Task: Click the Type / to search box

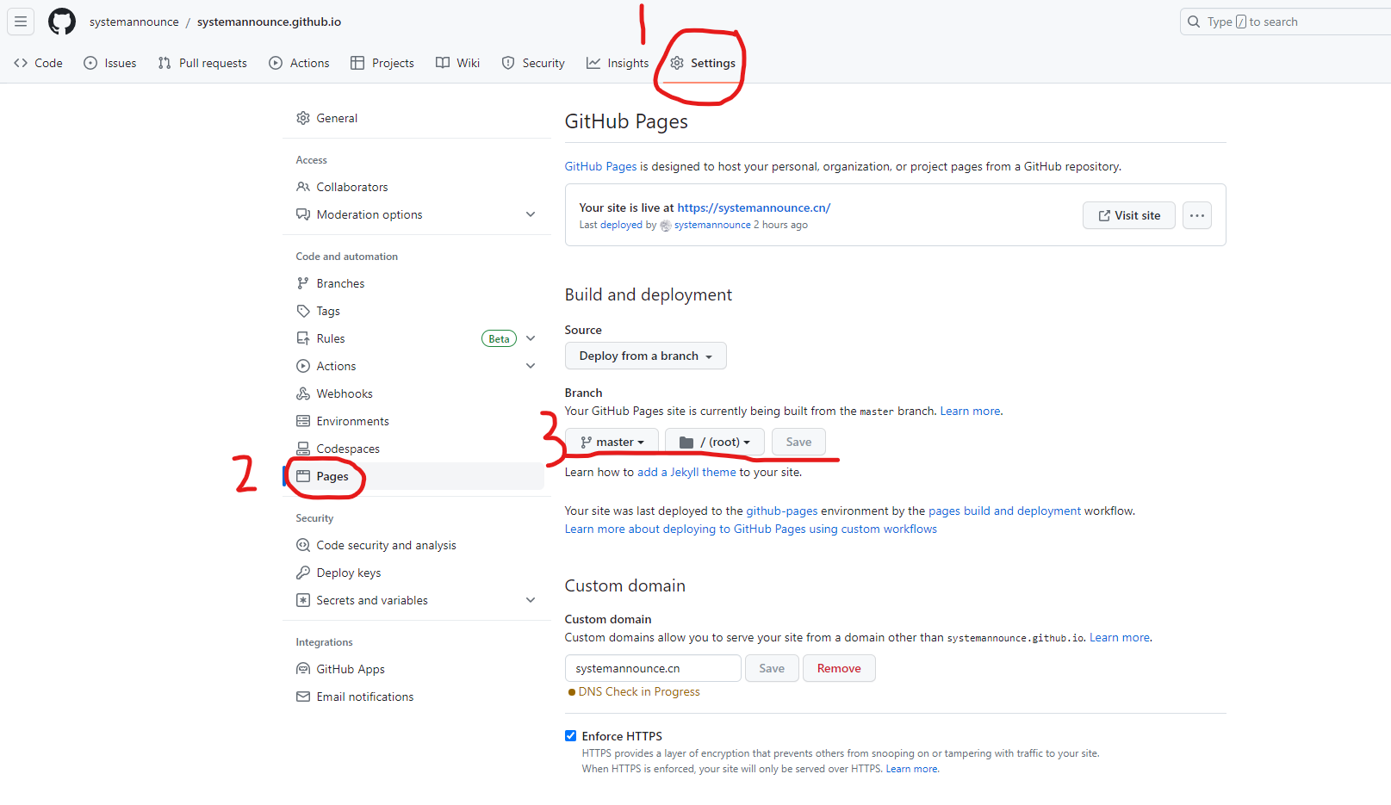Action: click(x=1285, y=22)
